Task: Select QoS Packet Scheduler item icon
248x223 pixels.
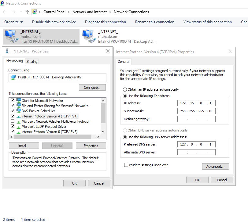Action: click(x=19, y=111)
